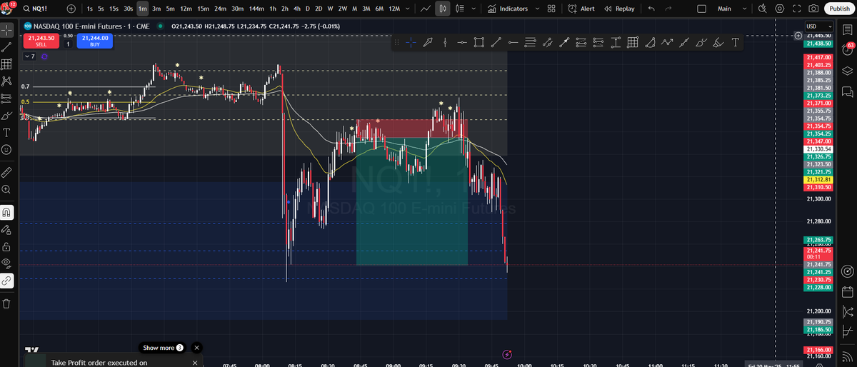This screenshot has width=857, height=367.
Task: Open chart settings hexagon icon
Action: pos(779,9)
